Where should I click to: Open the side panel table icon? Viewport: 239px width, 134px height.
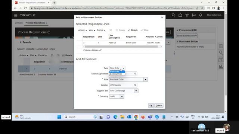(221, 60)
